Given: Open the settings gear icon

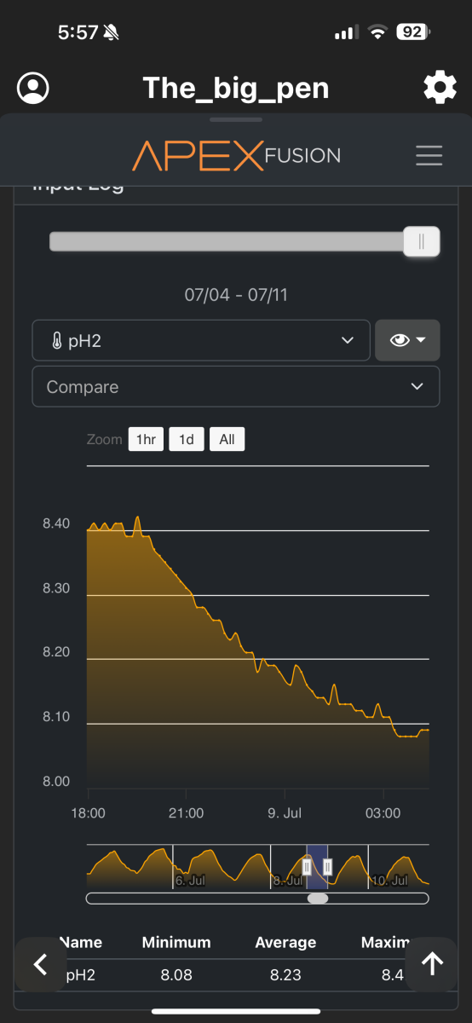Looking at the screenshot, I should 440,88.
